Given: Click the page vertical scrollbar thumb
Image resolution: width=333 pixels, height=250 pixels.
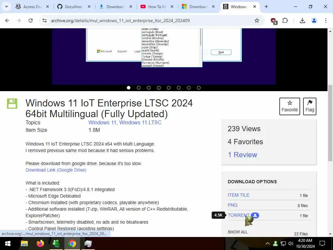Looking at the screenshot, I should pos(330,123).
